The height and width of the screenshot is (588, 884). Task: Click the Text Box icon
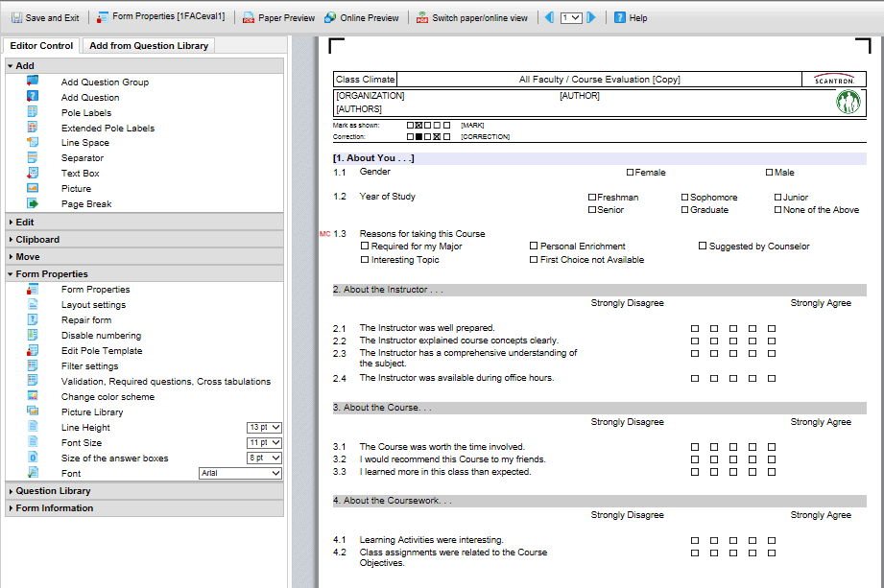pyautogui.click(x=33, y=173)
